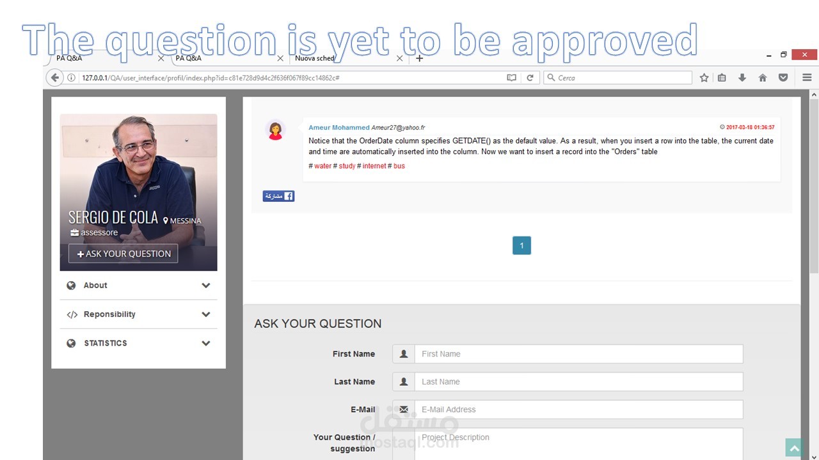Go to pagination page 1
The width and height of the screenshot is (819, 460).
pyautogui.click(x=521, y=246)
